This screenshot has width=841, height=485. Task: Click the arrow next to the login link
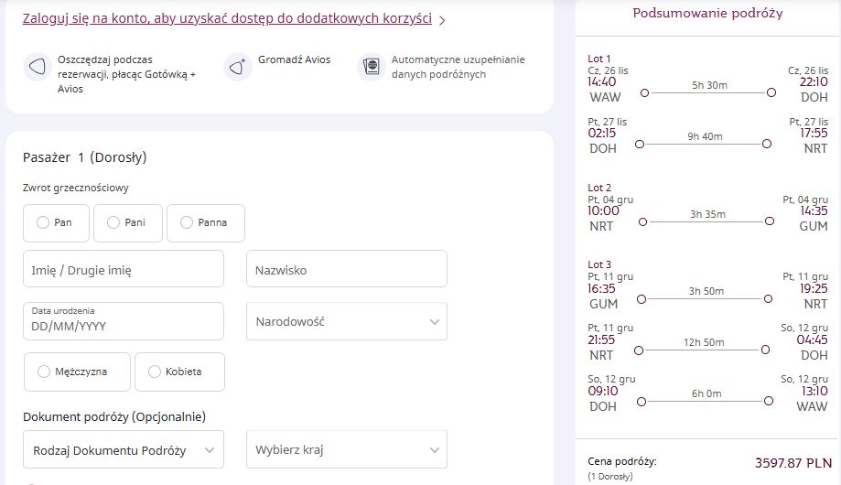coord(442,21)
